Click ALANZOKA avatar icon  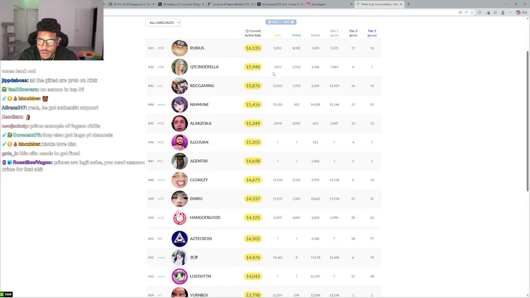[x=179, y=123]
